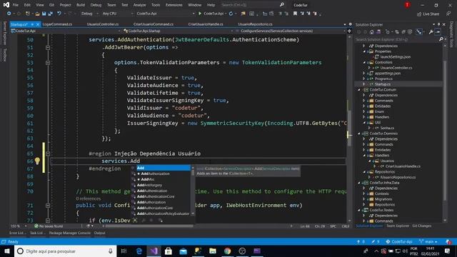This screenshot has height=257, width=457.
Task: Click the editor horizontal scrollbar
Action: [x=149, y=226]
